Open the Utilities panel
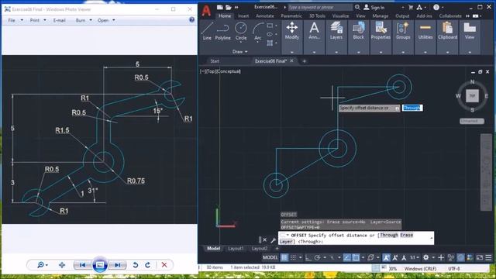Image resolution: width=496 pixels, height=279 pixels. [425, 31]
